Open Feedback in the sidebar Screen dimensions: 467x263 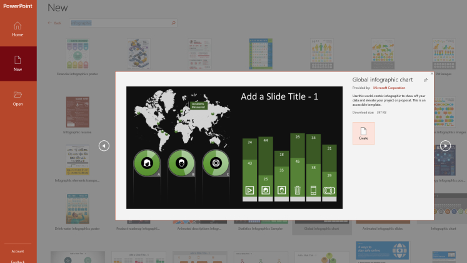click(x=18, y=260)
